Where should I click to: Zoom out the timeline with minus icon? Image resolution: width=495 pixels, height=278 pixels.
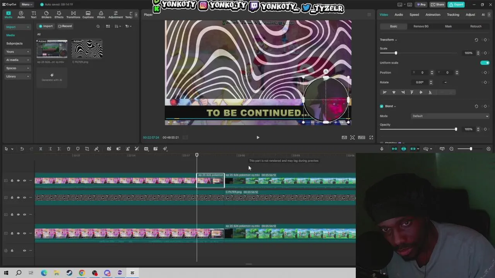pos(451,149)
